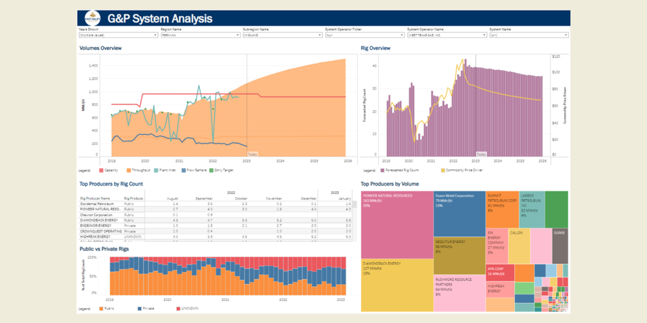
Task: Click the Commodity Price Driver legend swatch
Action: [x=443, y=171]
